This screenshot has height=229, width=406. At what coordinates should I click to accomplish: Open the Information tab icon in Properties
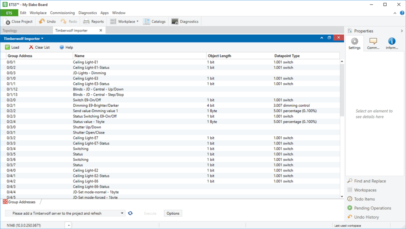tap(392, 42)
